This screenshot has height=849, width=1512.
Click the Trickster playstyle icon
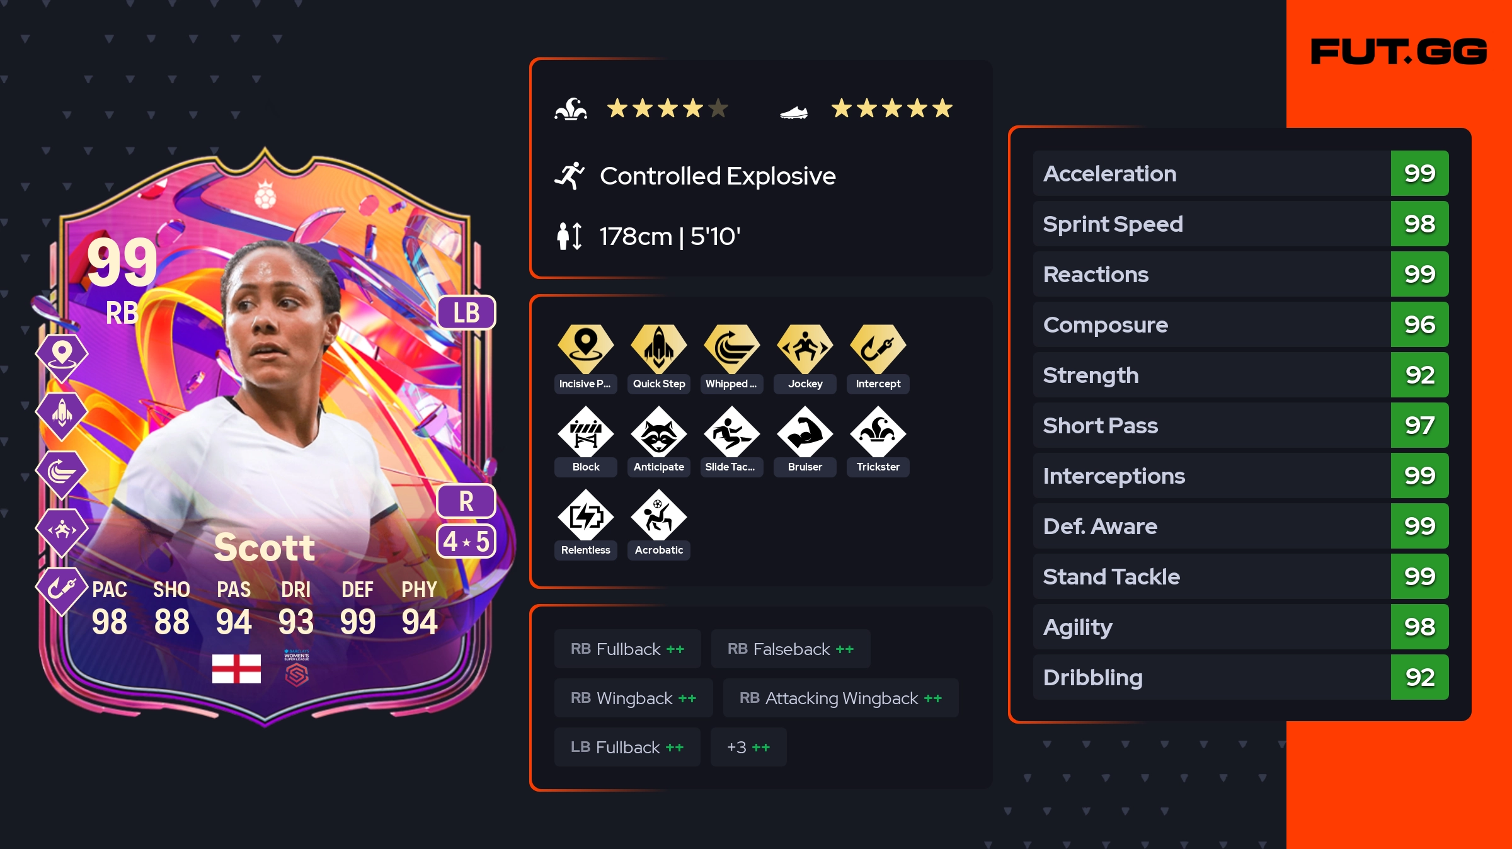pyautogui.click(x=878, y=432)
